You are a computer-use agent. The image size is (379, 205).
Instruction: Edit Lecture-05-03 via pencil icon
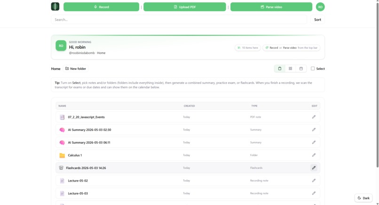[x=314, y=193]
